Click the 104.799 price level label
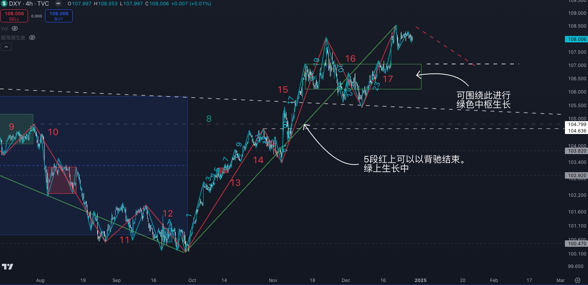The width and height of the screenshot is (588, 285). 576,124
